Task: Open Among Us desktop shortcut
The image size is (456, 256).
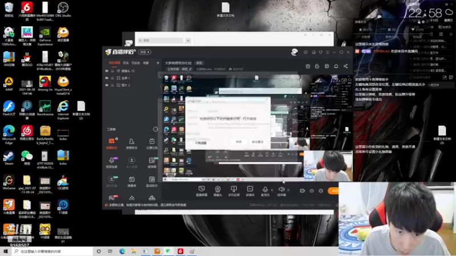Action: [45, 84]
